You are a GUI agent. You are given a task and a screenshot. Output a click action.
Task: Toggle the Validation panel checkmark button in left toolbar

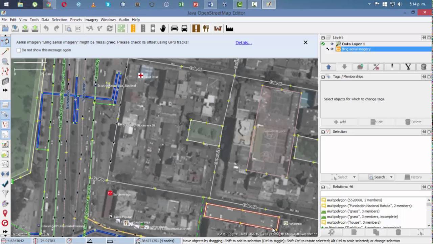5,184
